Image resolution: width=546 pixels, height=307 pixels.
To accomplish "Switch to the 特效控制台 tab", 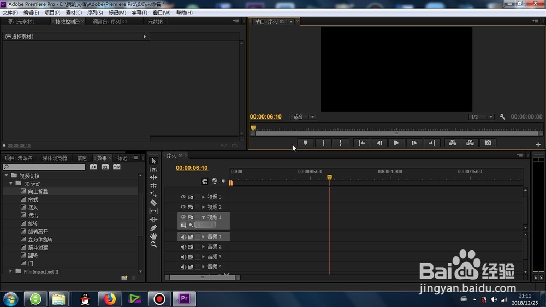I will point(68,22).
